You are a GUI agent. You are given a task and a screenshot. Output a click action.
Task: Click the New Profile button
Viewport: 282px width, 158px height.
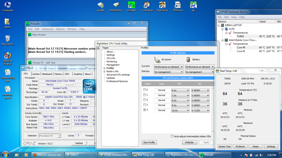coord(149,142)
